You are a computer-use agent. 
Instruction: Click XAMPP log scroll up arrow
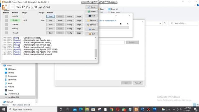[96, 38]
